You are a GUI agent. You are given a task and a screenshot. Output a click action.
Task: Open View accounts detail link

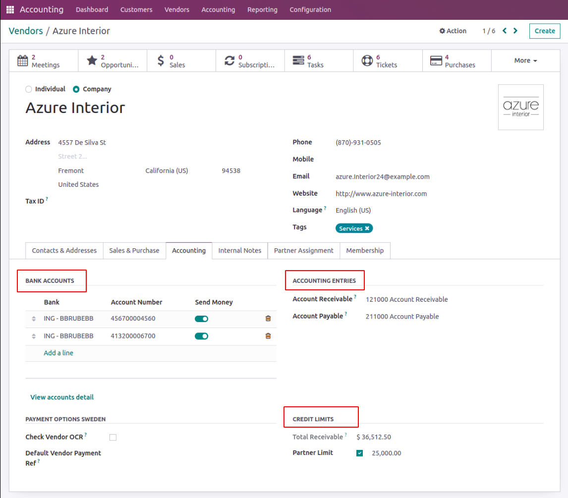[62, 397]
